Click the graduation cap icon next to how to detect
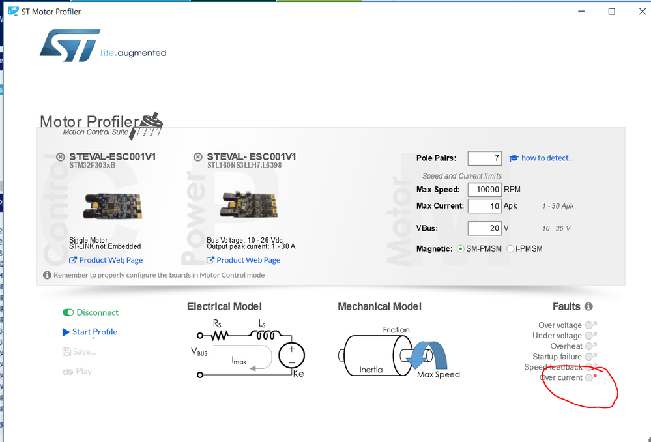Image resolution: width=651 pixels, height=442 pixels. point(514,158)
